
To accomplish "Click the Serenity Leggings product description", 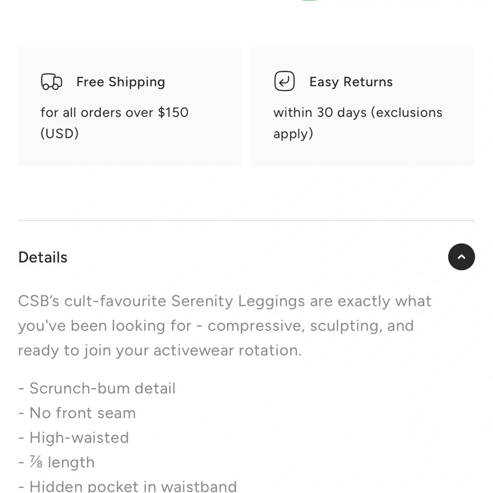I will click(x=224, y=325).
